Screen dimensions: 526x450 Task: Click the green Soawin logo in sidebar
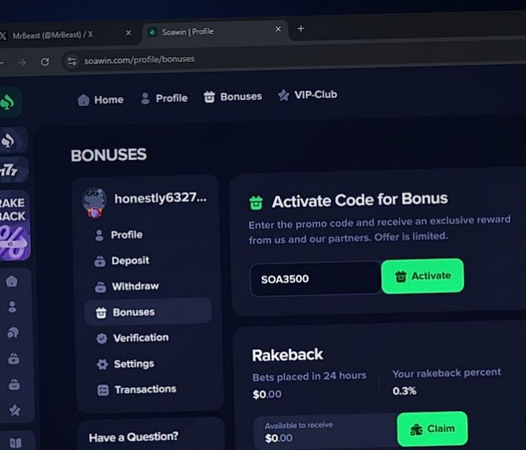click(8, 102)
